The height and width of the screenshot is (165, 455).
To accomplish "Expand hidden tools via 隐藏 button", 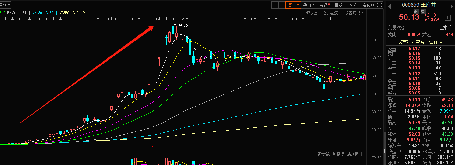I will (x=368, y=5).
